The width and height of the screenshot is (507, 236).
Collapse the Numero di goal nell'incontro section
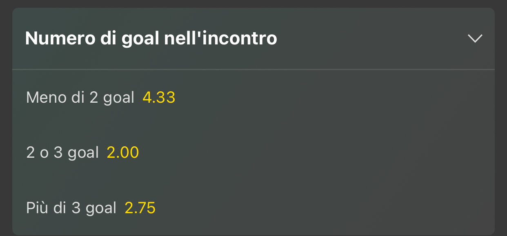pos(475,39)
